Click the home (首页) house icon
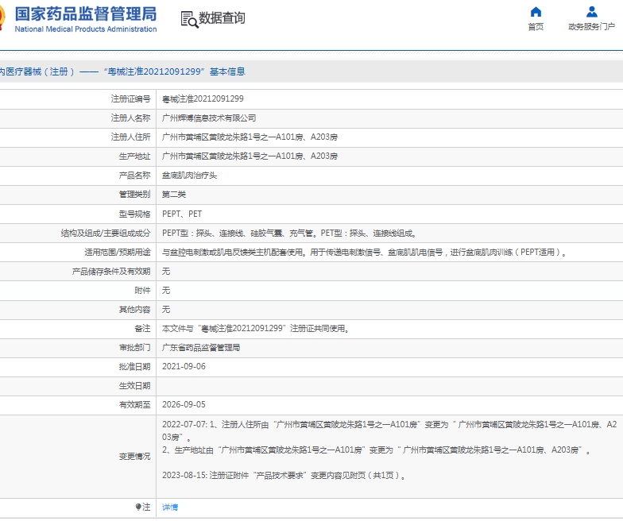Screen dimensions: 623x521 click(x=536, y=11)
